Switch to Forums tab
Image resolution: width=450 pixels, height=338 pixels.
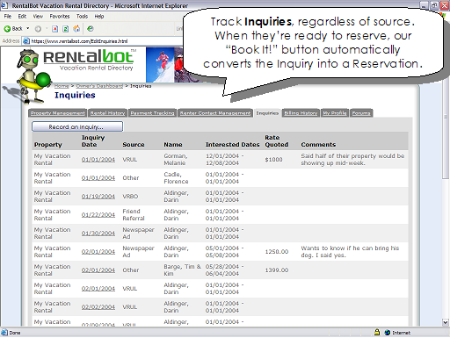pos(361,113)
